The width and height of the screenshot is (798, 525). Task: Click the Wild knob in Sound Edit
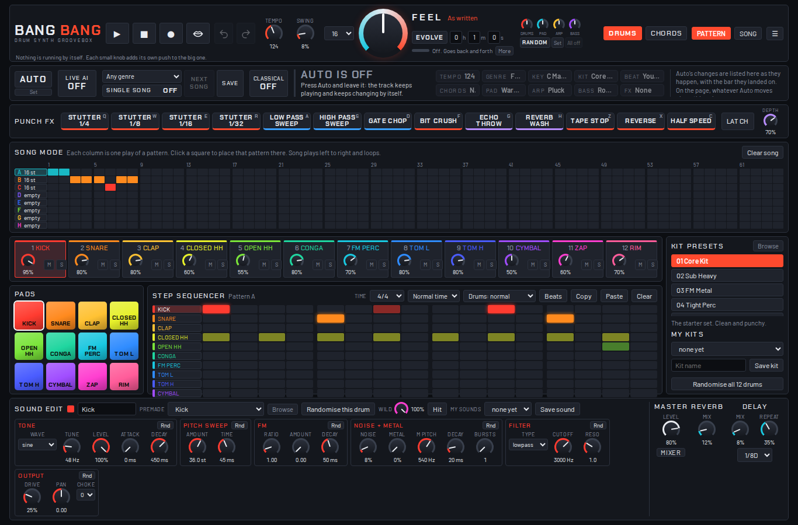[x=401, y=409]
